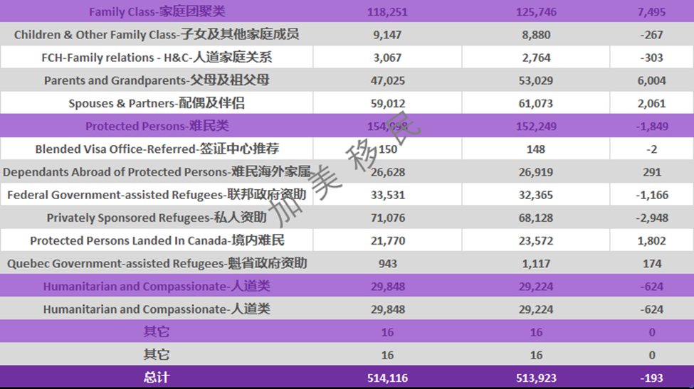Click the cell showing 1,117
694x389 pixels.
click(x=536, y=265)
